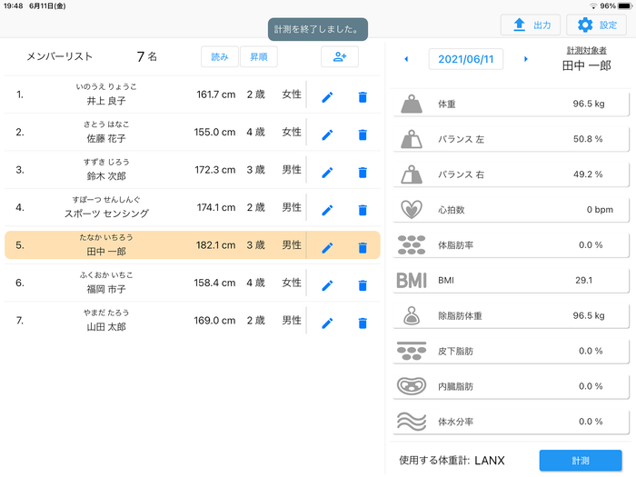Toggle the 昇順 sort order button

(259, 57)
